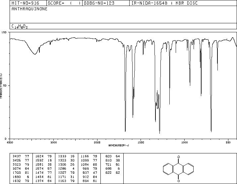This screenshot has width=237, height=184.
Task: Click the 1500 x-axis tick label
Action: tap(141, 142)
